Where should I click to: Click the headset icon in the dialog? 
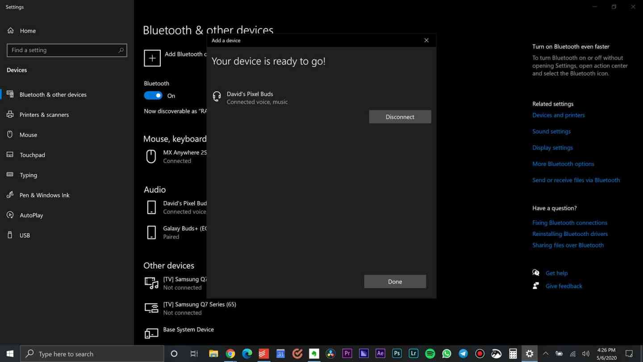(217, 97)
